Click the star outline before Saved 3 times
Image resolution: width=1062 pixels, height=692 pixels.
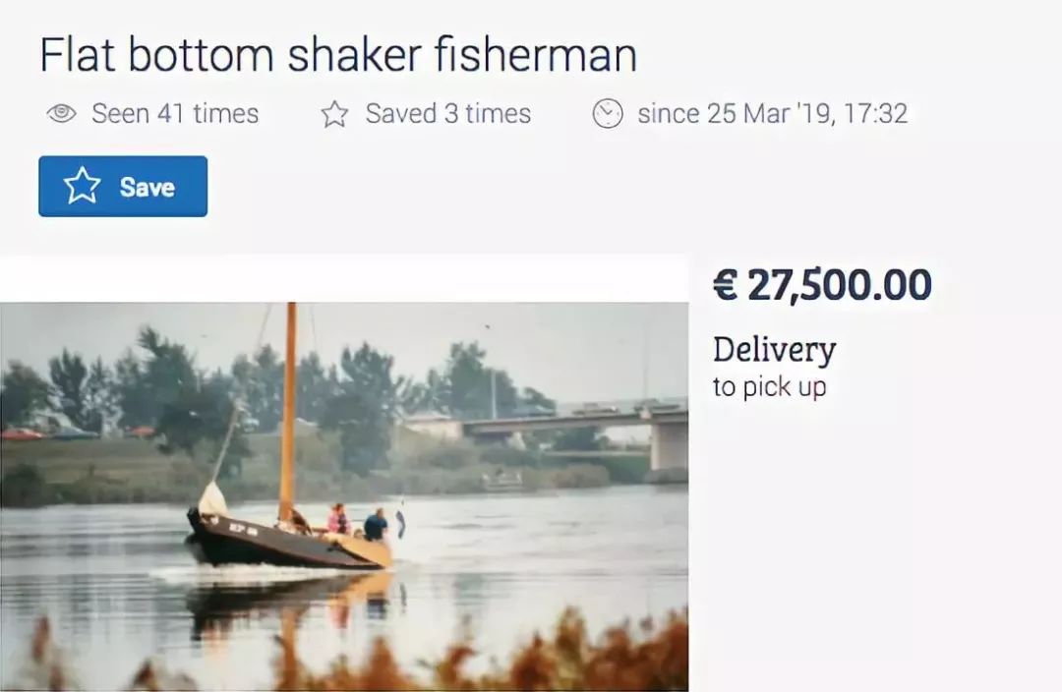[334, 114]
